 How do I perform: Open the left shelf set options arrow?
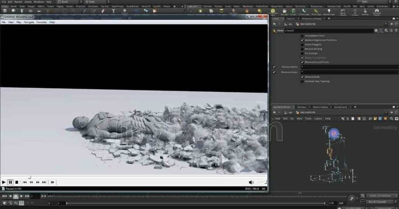click(182, 6)
